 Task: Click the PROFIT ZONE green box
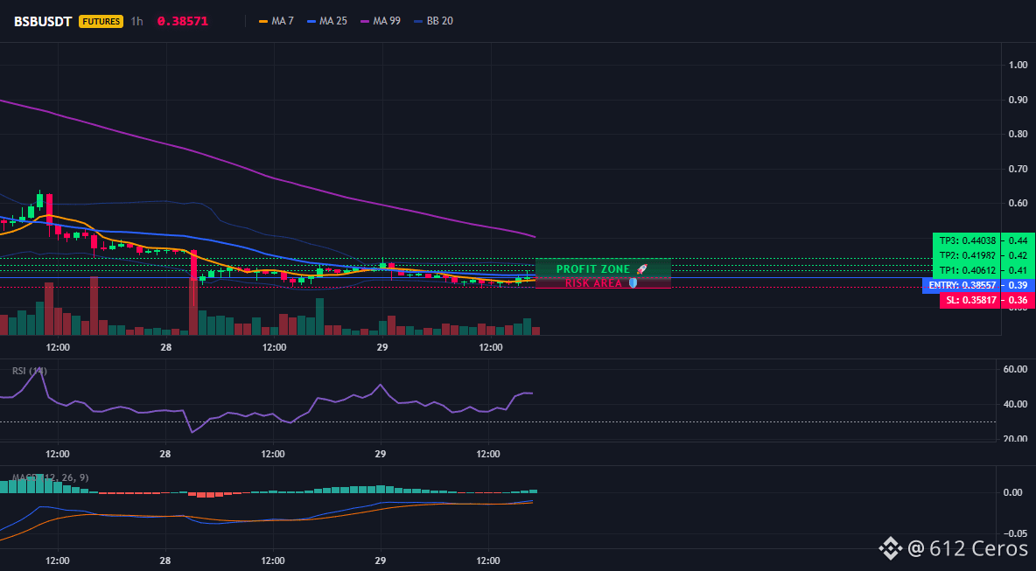pos(603,268)
